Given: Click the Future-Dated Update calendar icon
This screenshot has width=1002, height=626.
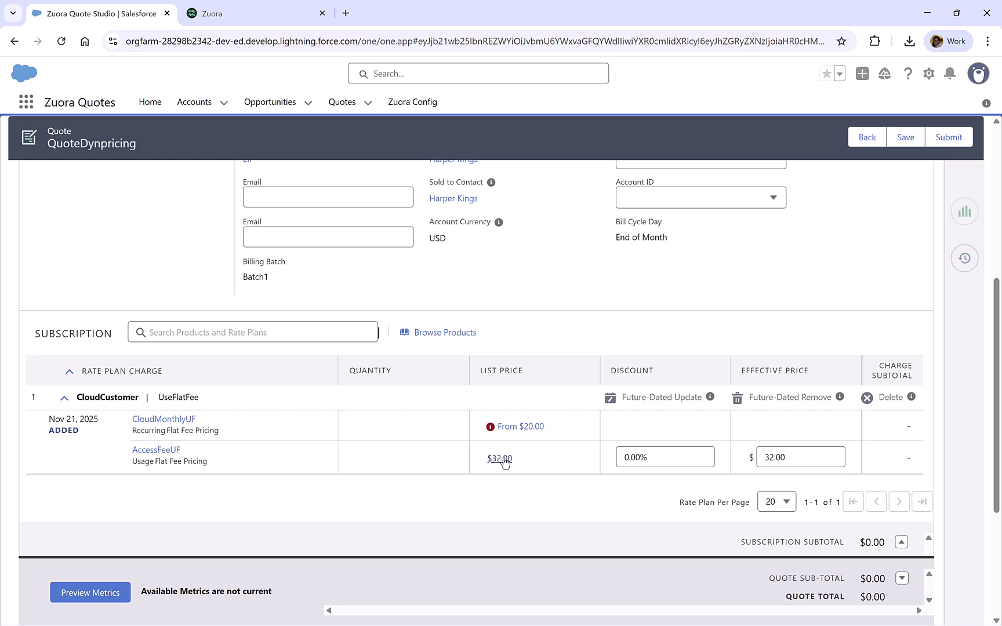Looking at the screenshot, I should click(610, 398).
